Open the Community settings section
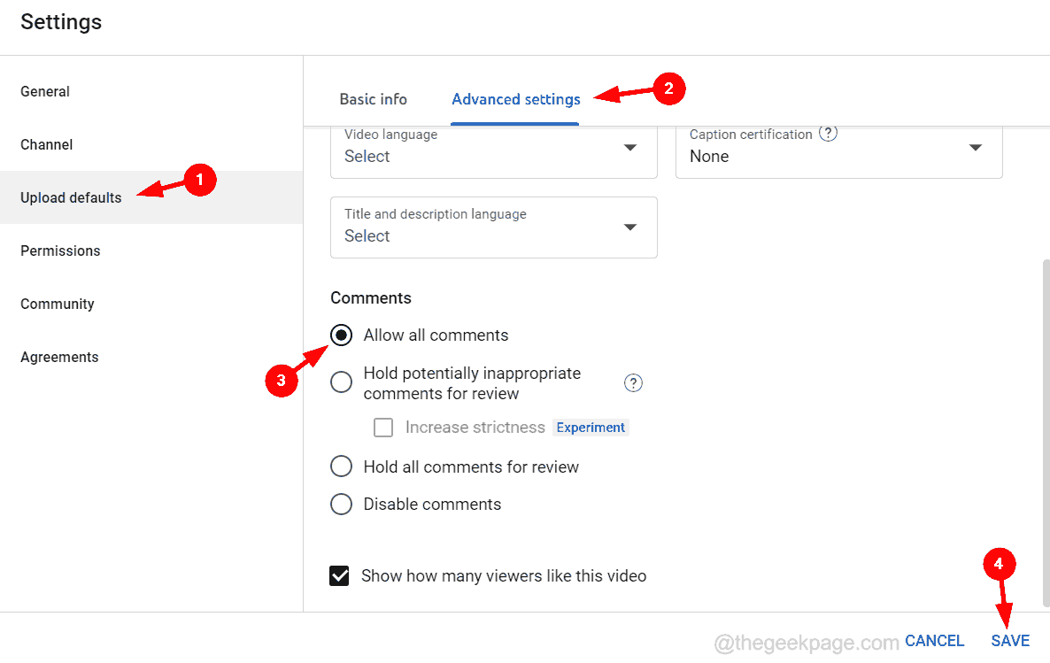1050x663 pixels. [x=57, y=304]
